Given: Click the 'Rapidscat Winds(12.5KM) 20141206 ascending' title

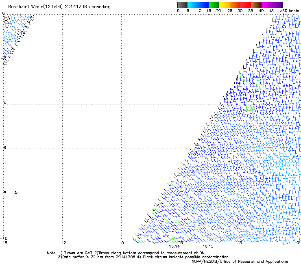Looking at the screenshot, I should point(59,7).
